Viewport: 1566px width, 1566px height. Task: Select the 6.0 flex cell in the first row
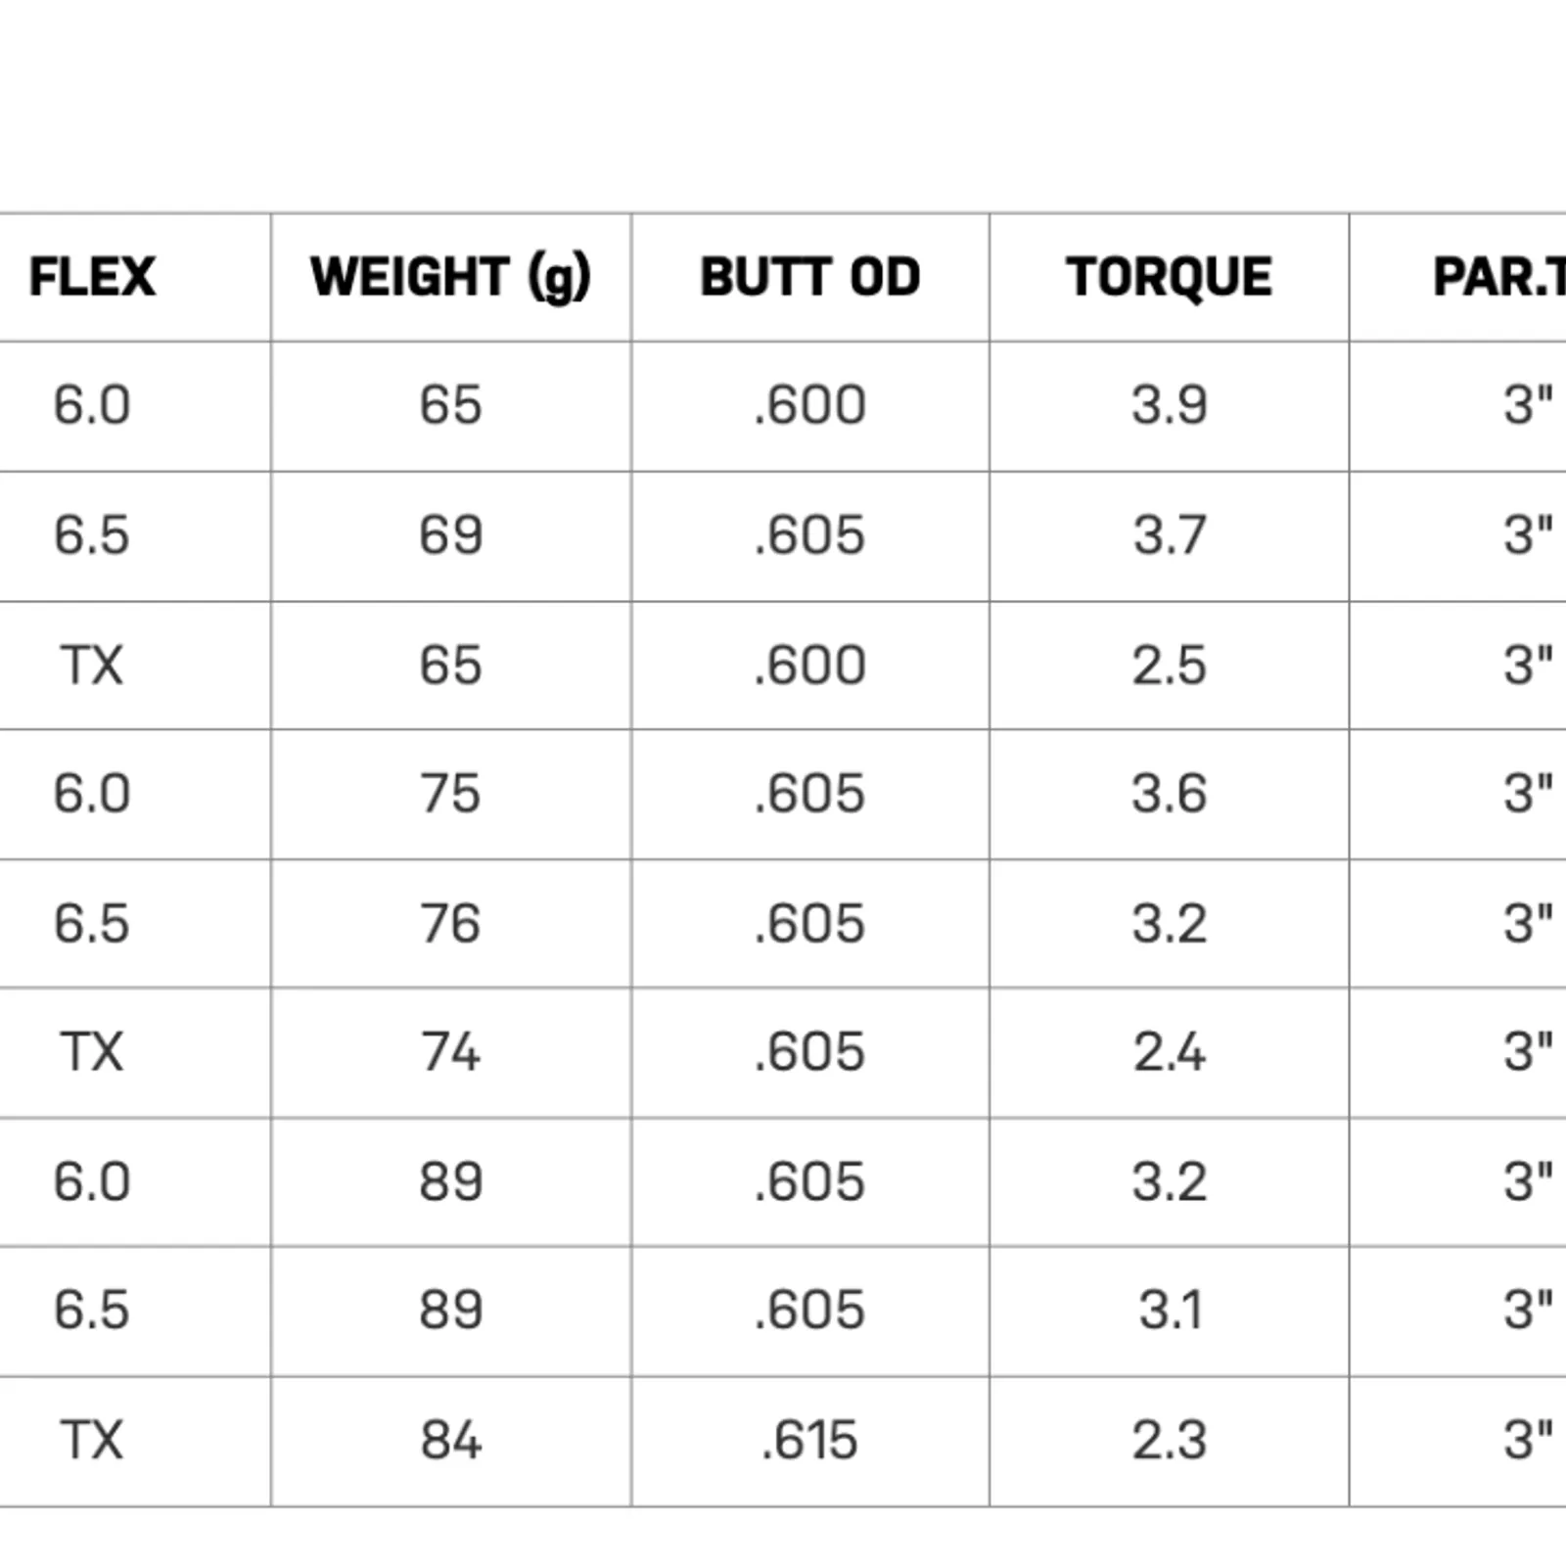tap(92, 405)
